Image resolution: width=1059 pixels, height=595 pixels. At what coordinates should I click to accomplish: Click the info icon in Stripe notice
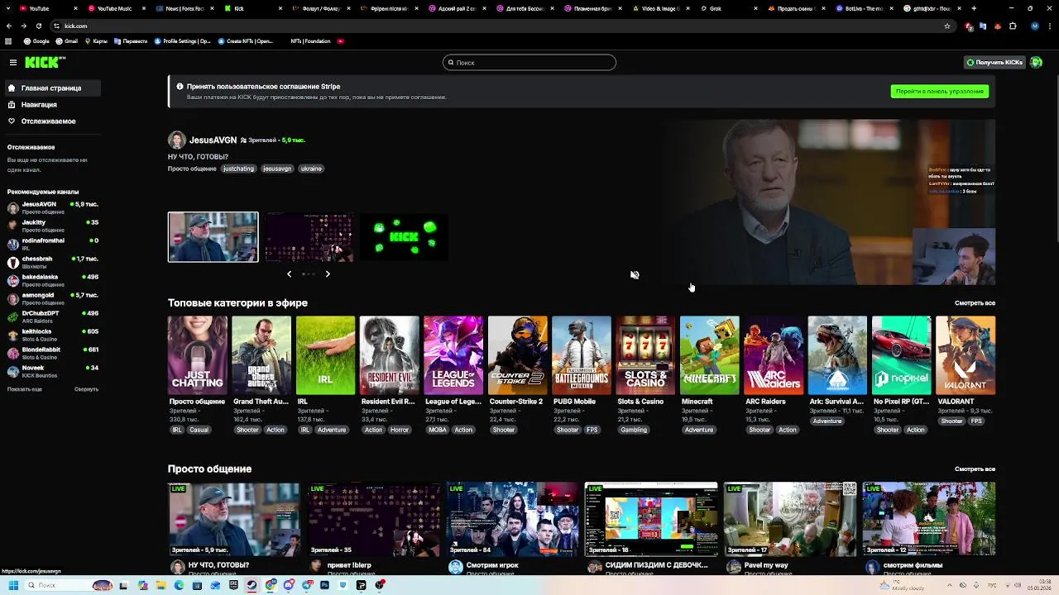point(180,86)
